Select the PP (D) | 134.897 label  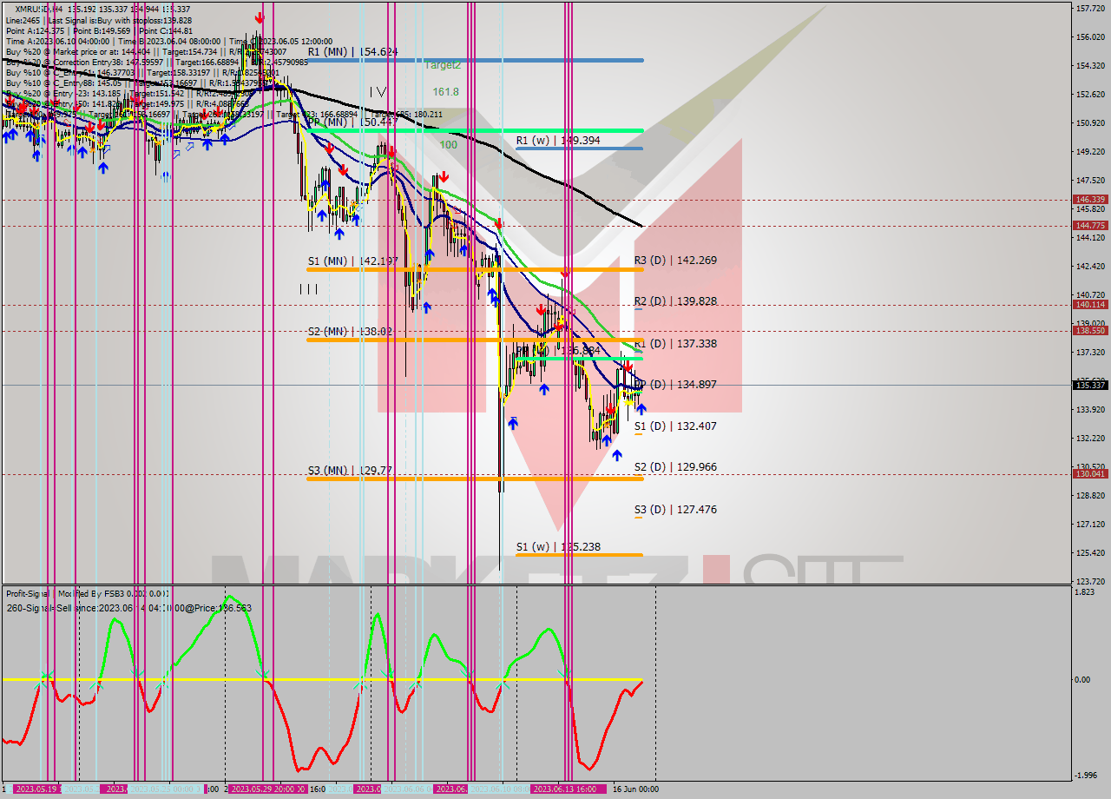point(677,384)
